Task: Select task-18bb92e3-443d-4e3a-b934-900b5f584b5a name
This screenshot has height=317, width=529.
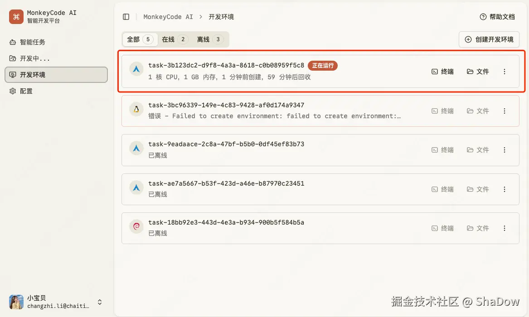Action: (x=226, y=222)
